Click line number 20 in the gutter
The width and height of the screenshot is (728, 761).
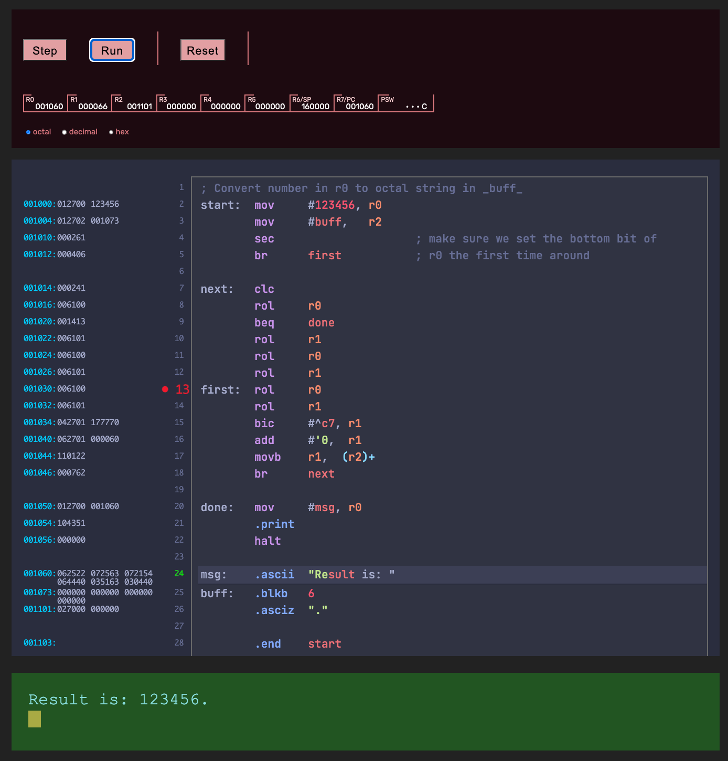coord(179,506)
